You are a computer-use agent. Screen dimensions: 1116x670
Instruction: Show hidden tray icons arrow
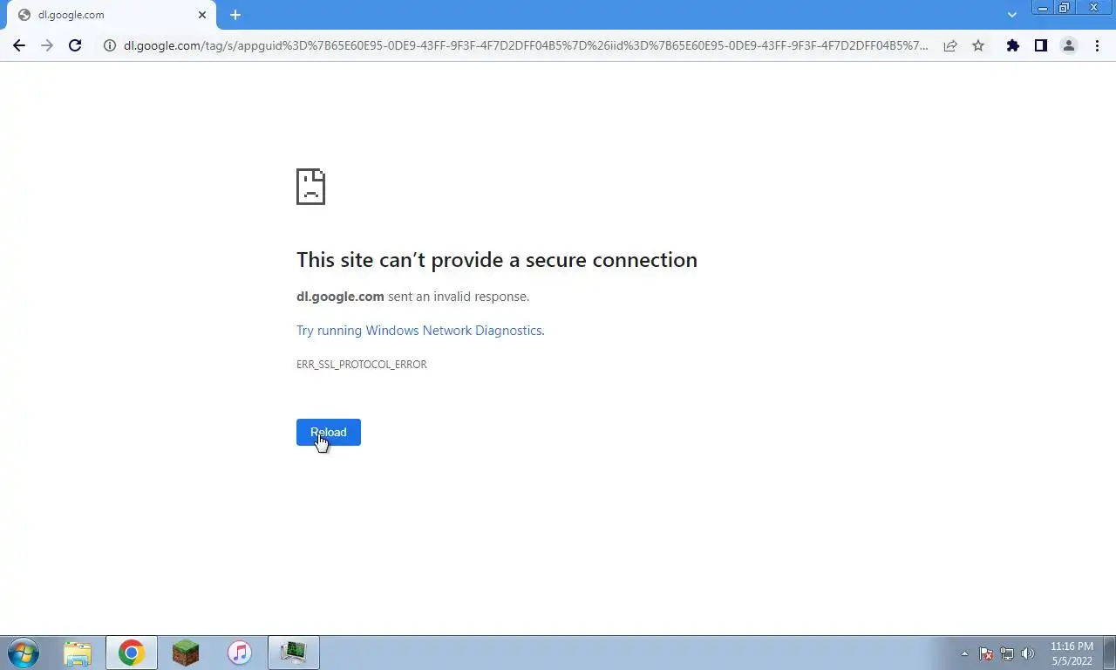point(964,653)
